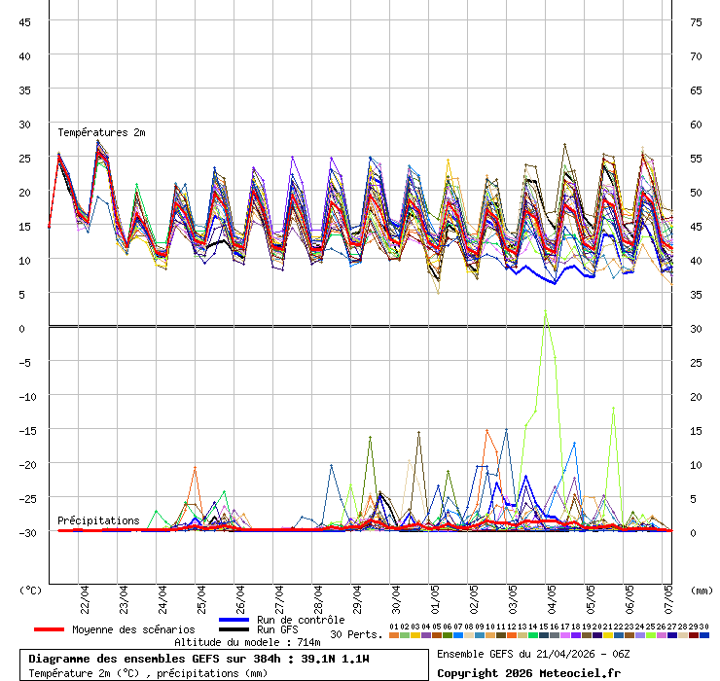Click 'Ensemble GEFS du 21/04/2026 - 06Z' text
720x681 pixels.
[533, 654]
